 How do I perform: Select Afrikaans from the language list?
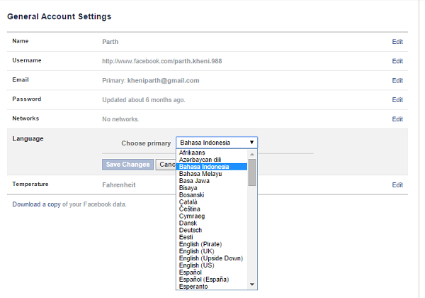click(x=211, y=153)
